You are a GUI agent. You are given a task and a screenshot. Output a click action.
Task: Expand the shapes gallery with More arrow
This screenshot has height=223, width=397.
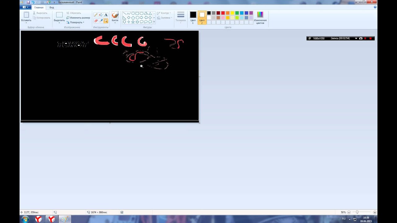[154, 22]
